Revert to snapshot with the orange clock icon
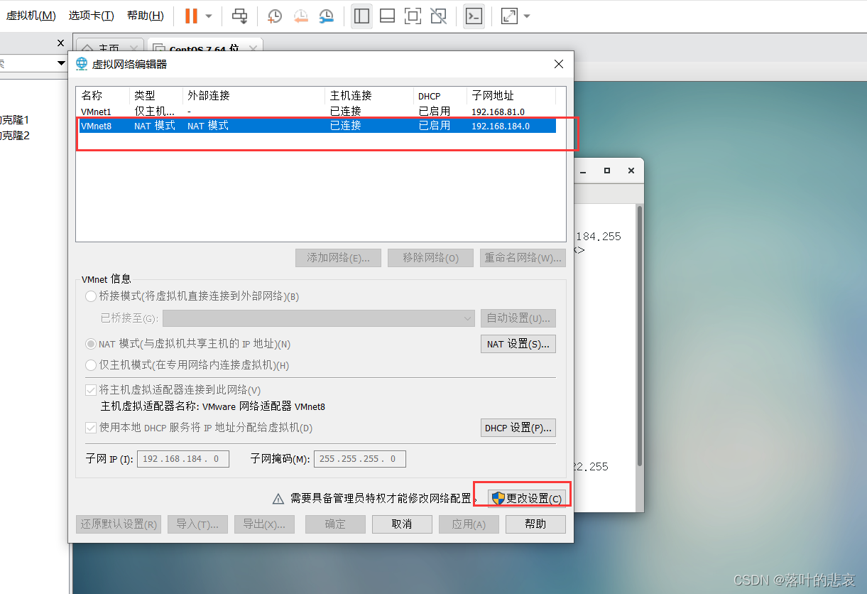The image size is (867, 594). (x=300, y=16)
